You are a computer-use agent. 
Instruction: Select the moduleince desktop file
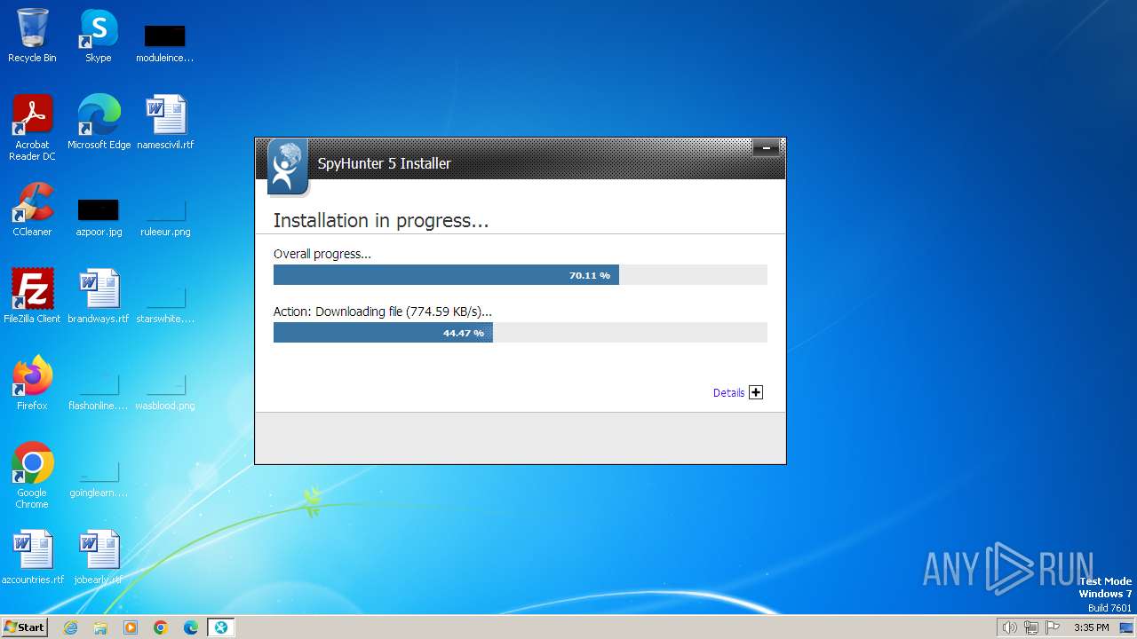click(x=164, y=43)
